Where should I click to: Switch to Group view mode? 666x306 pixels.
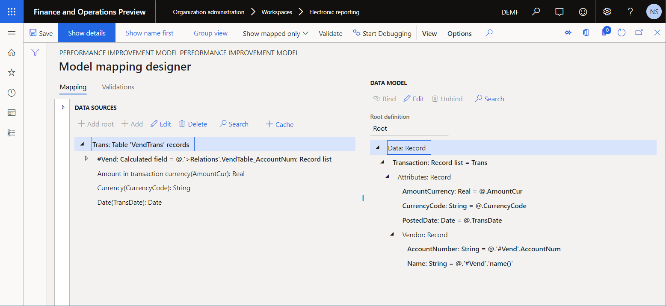[x=210, y=32]
